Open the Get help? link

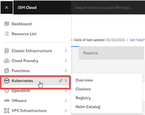(137, 40)
